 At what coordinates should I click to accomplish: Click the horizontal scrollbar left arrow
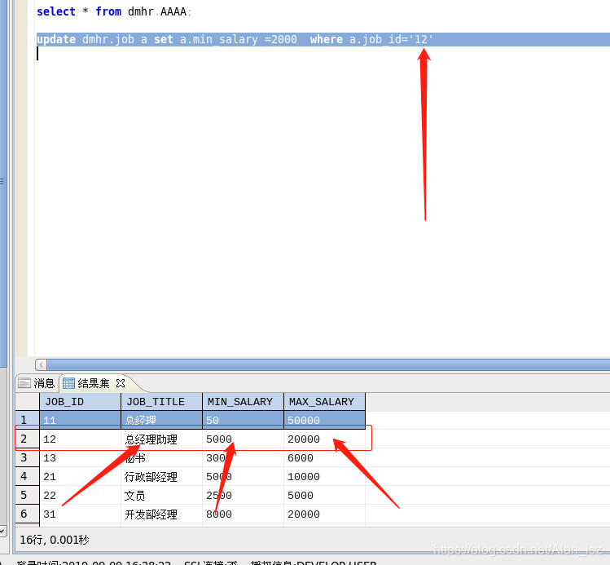pyautogui.click(x=41, y=365)
